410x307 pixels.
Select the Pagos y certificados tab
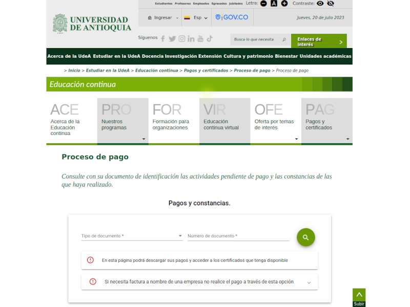(x=327, y=121)
